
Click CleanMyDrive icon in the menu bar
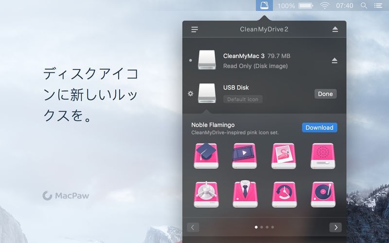(x=264, y=5)
